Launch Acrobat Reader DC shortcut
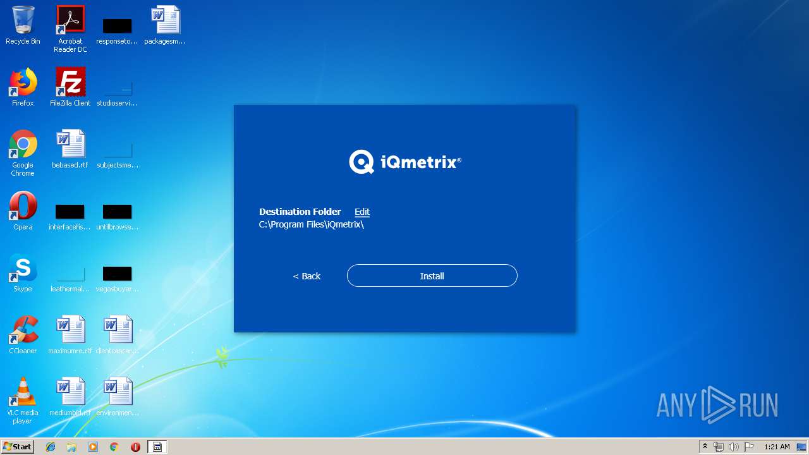The height and width of the screenshot is (455, 809). pos(70,28)
